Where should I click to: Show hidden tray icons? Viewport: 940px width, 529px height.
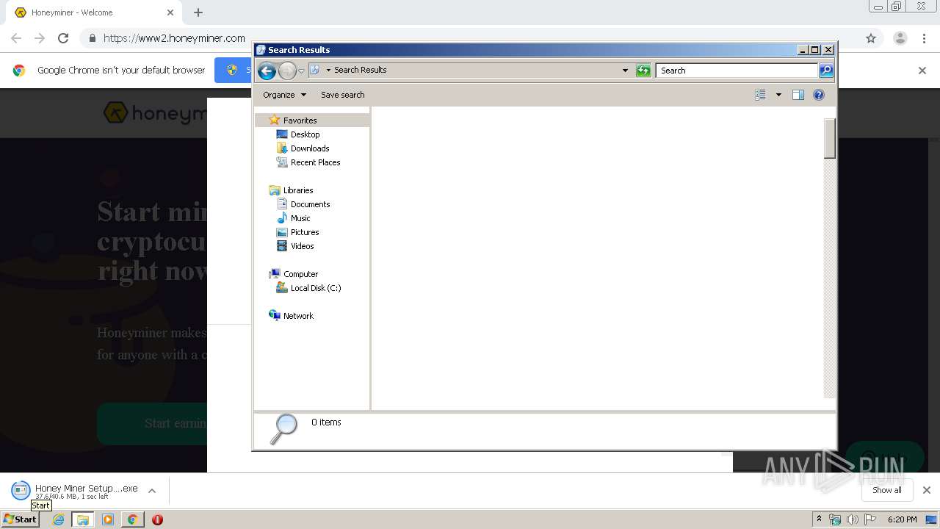point(819,519)
